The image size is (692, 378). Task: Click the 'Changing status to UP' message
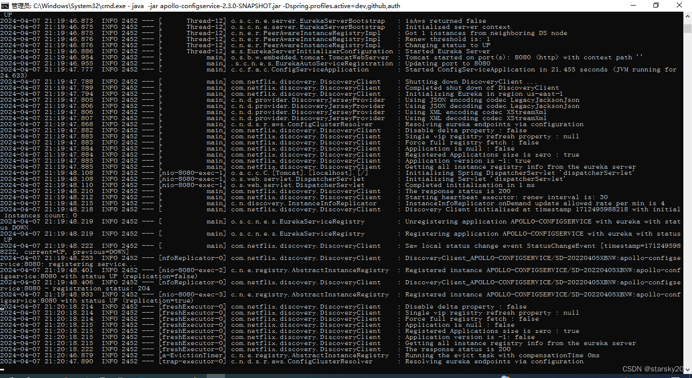447,45
